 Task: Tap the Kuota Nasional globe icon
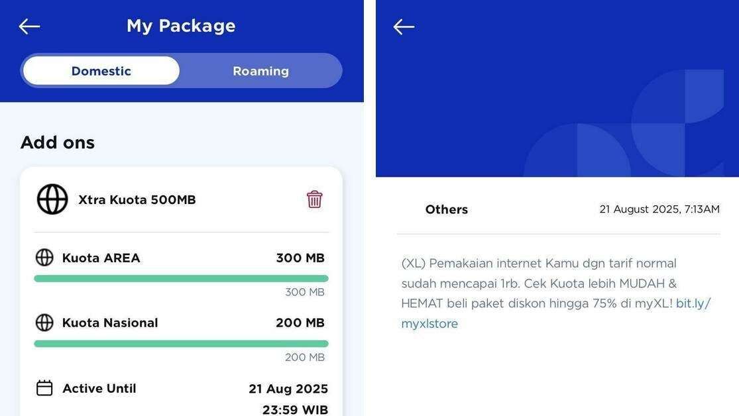[44, 323]
